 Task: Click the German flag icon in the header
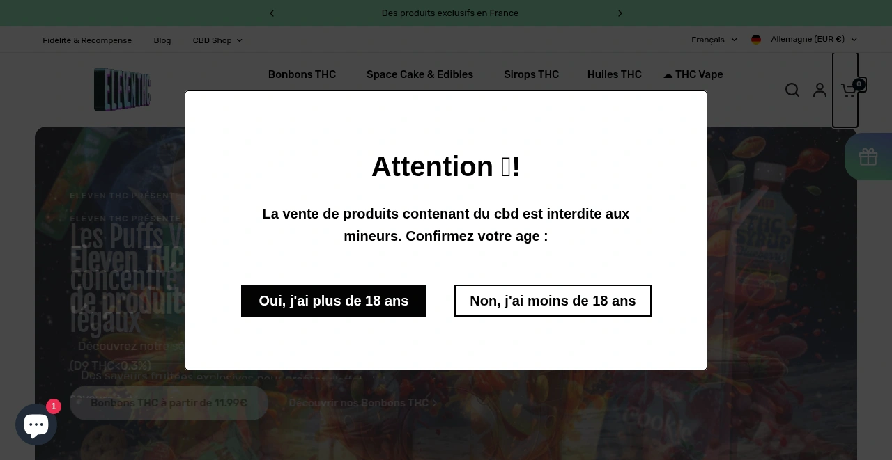tap(756, 40)
